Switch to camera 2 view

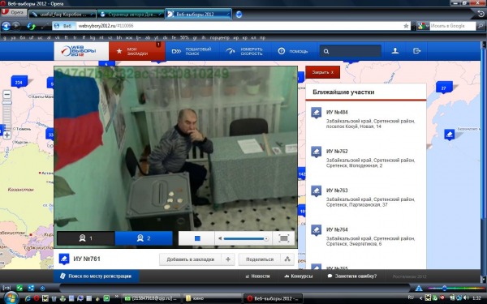(144, 238)
